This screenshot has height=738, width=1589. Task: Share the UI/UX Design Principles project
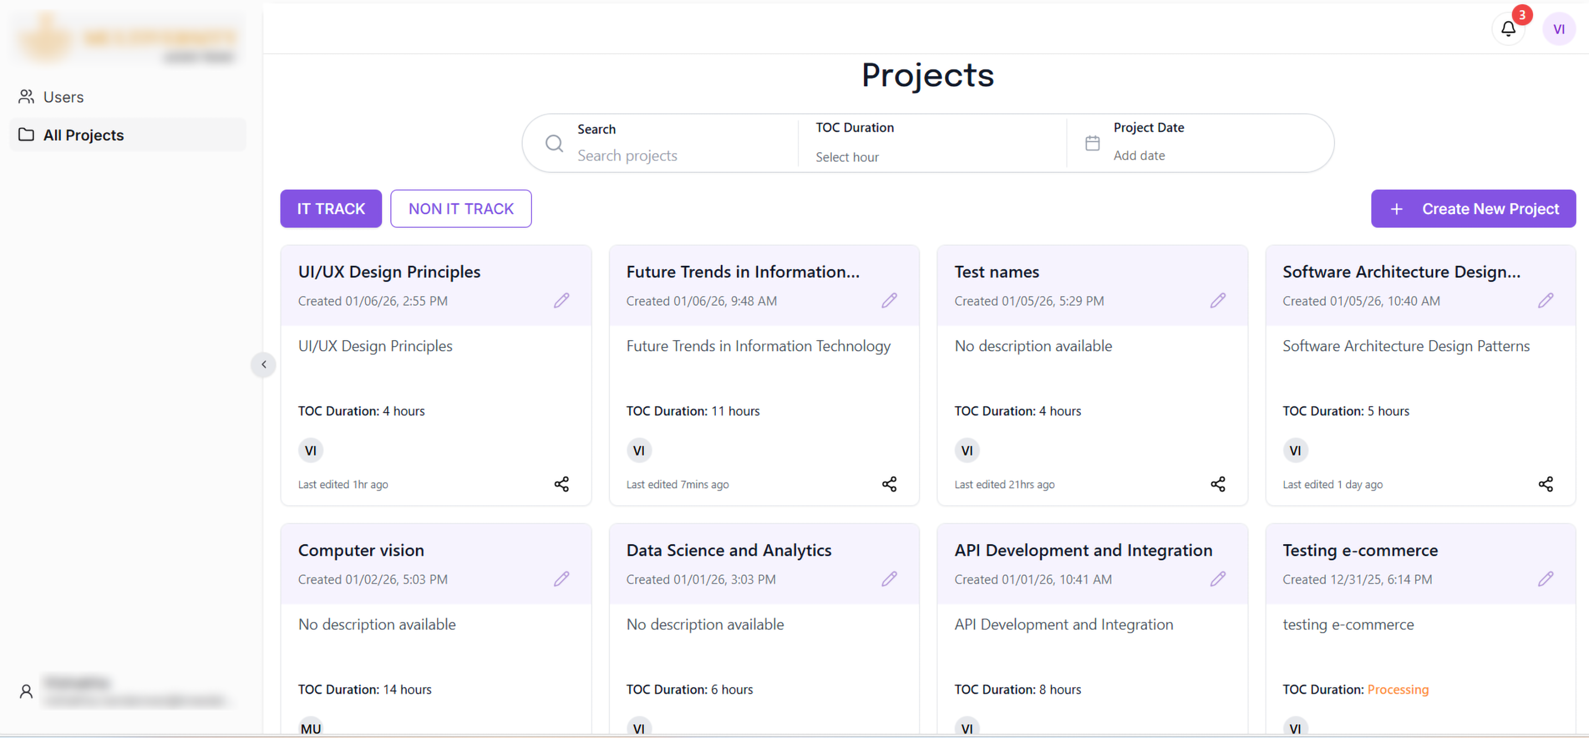[561, 484]
